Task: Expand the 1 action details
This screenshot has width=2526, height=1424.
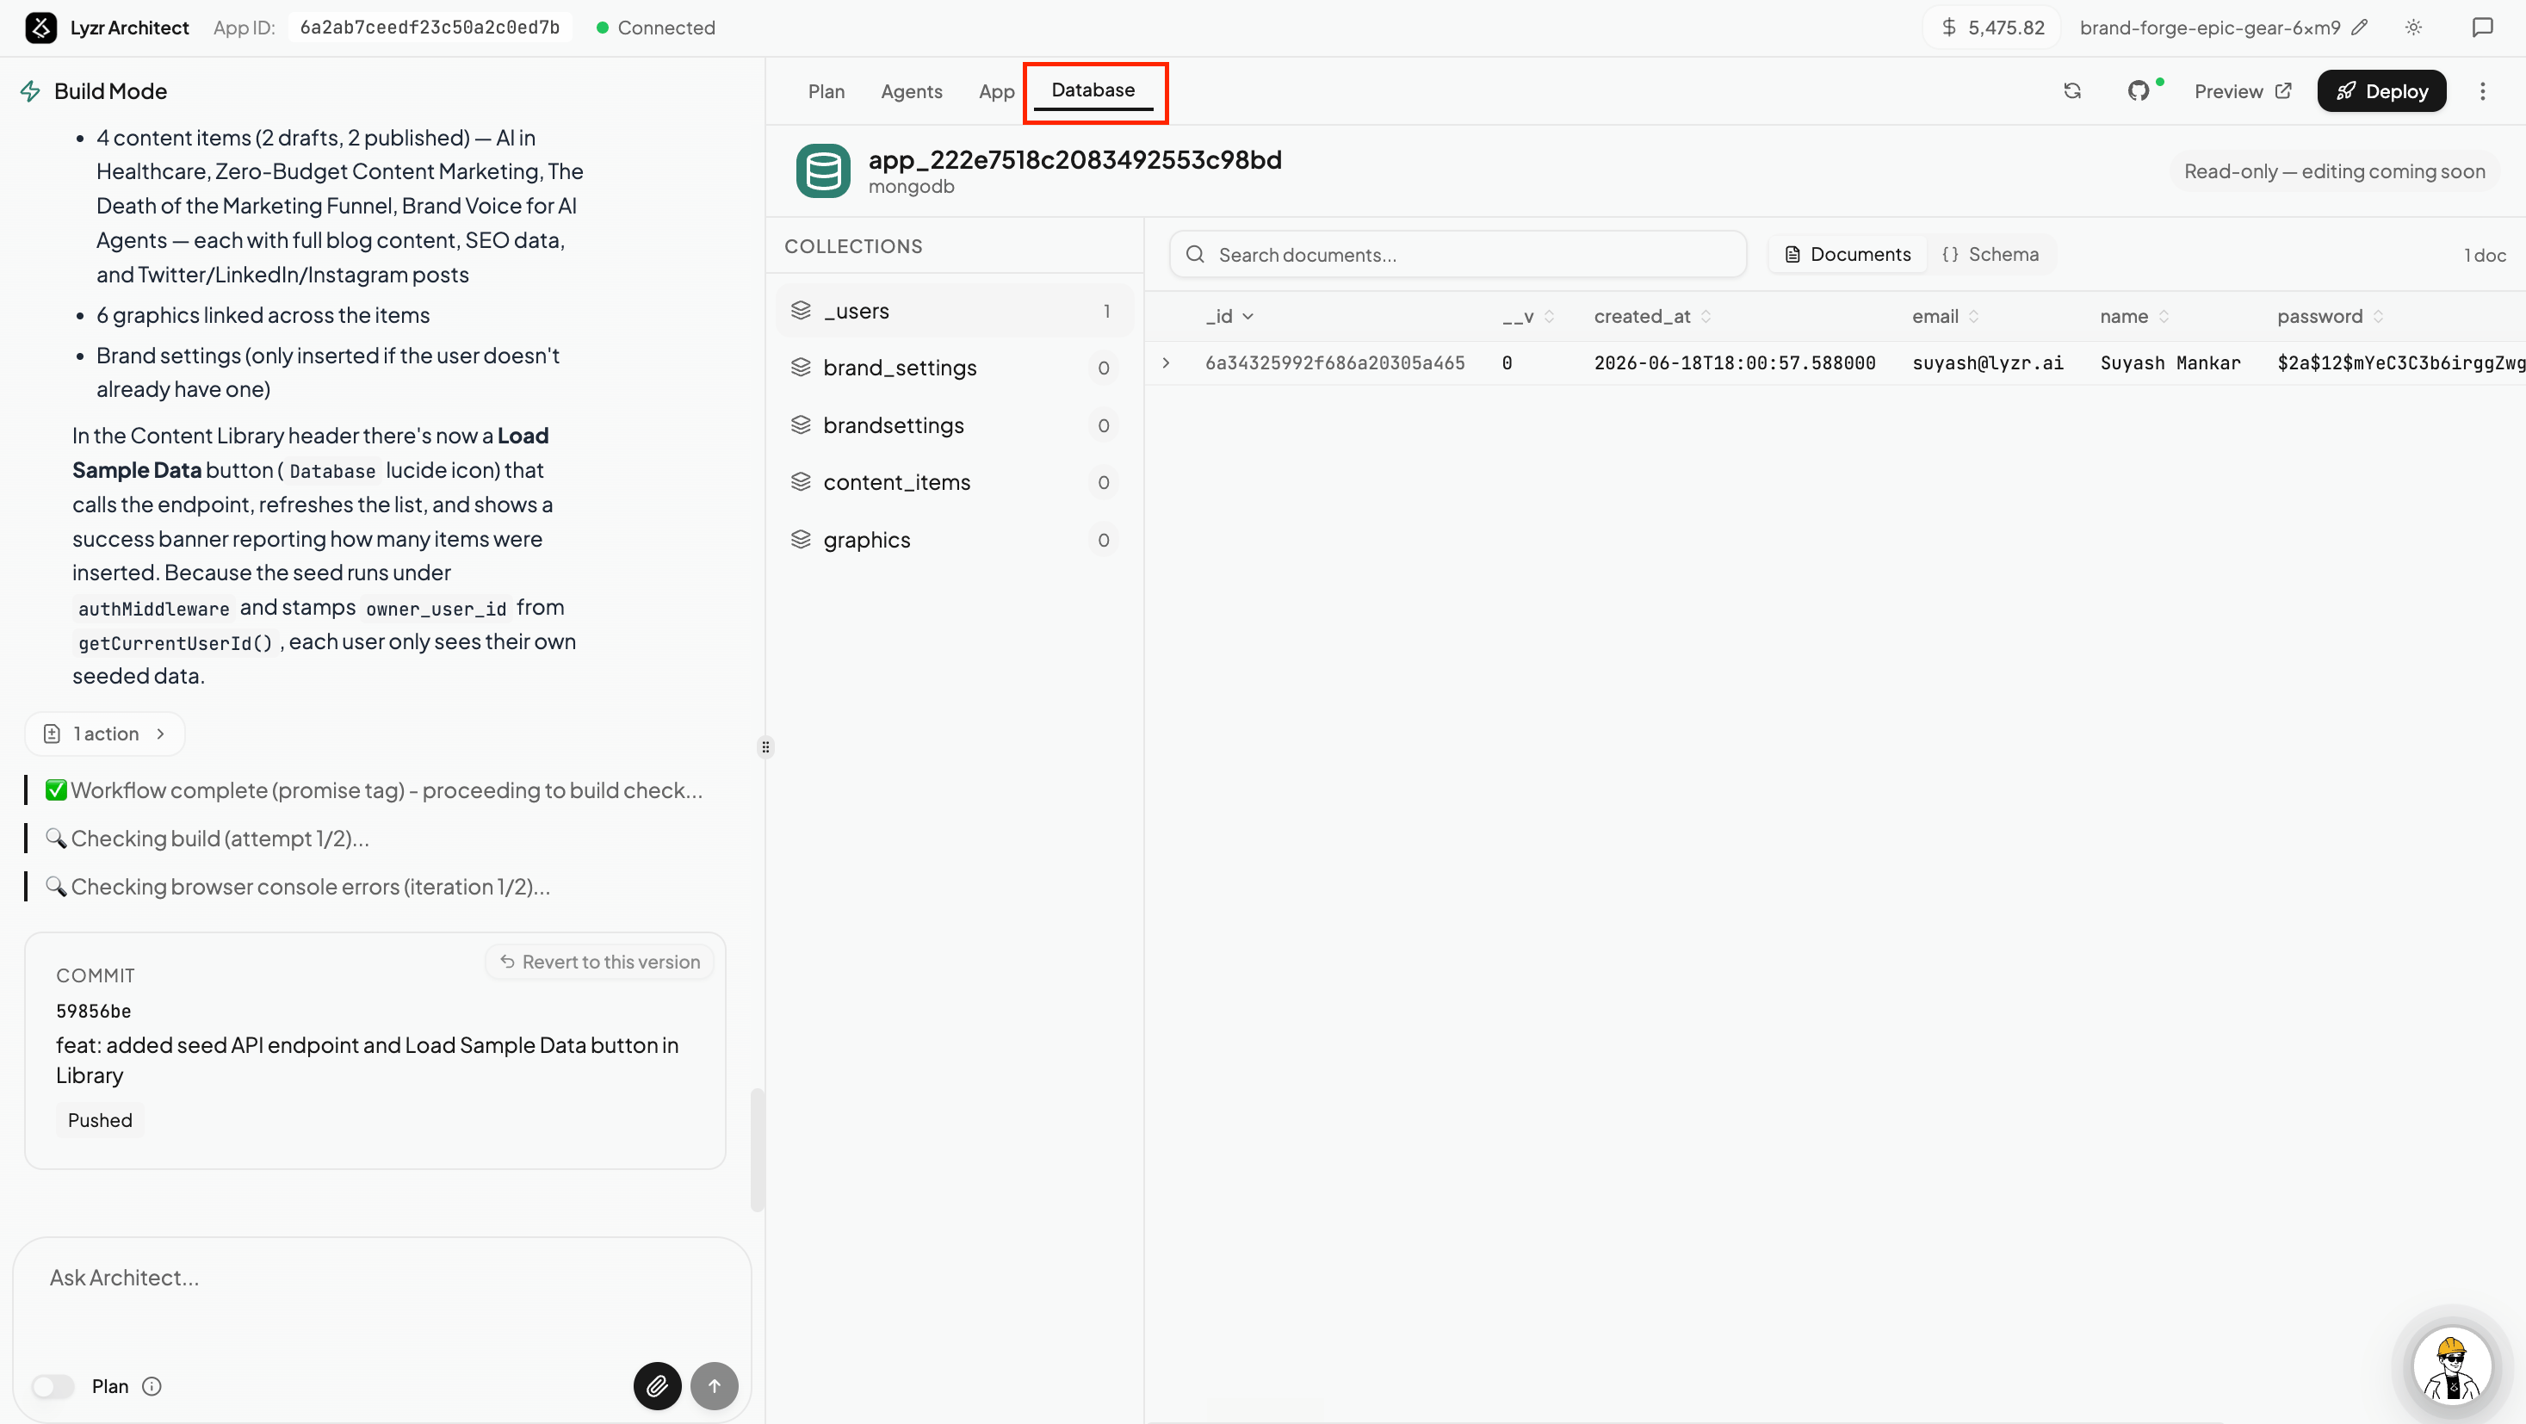Action: tap(105, 734)
